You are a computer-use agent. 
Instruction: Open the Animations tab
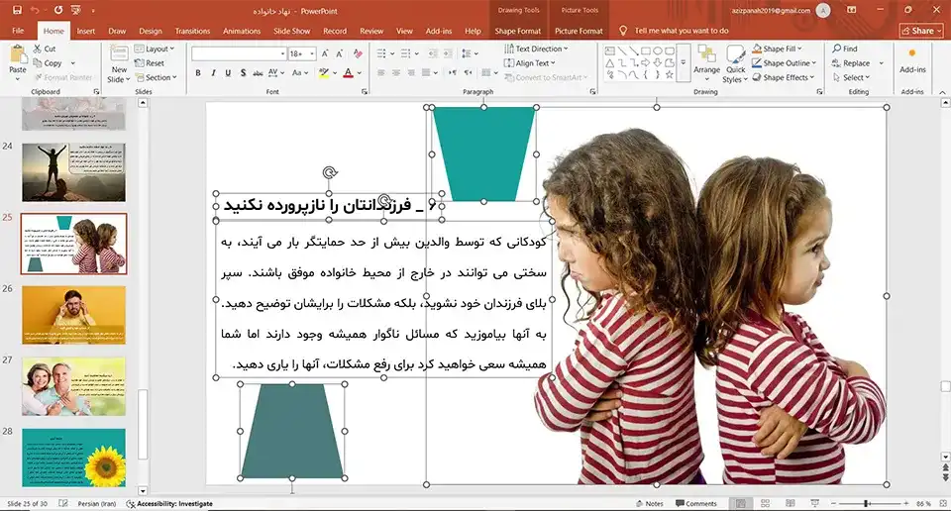(x=242, y=31)
